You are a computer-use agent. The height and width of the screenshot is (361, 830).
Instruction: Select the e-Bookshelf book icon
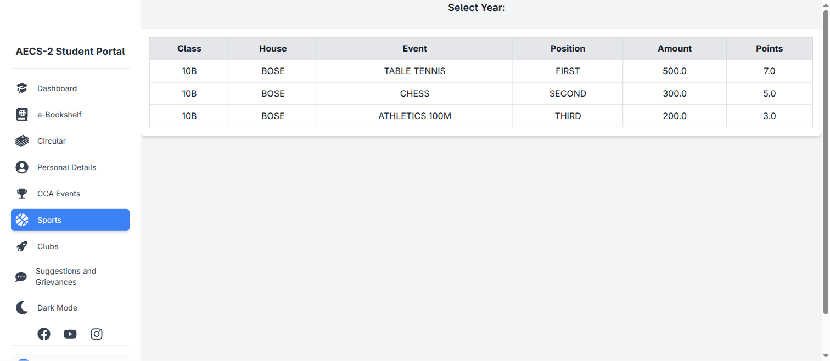coord(21,114)
